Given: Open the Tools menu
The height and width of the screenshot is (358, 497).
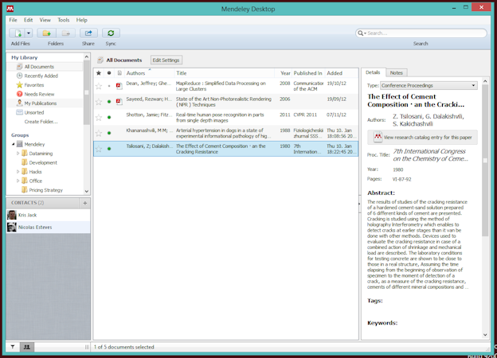Looking at the screenshot, I should click(x=64, y=20).
